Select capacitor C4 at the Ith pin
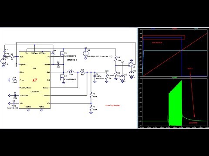 [x=14, y=103]
